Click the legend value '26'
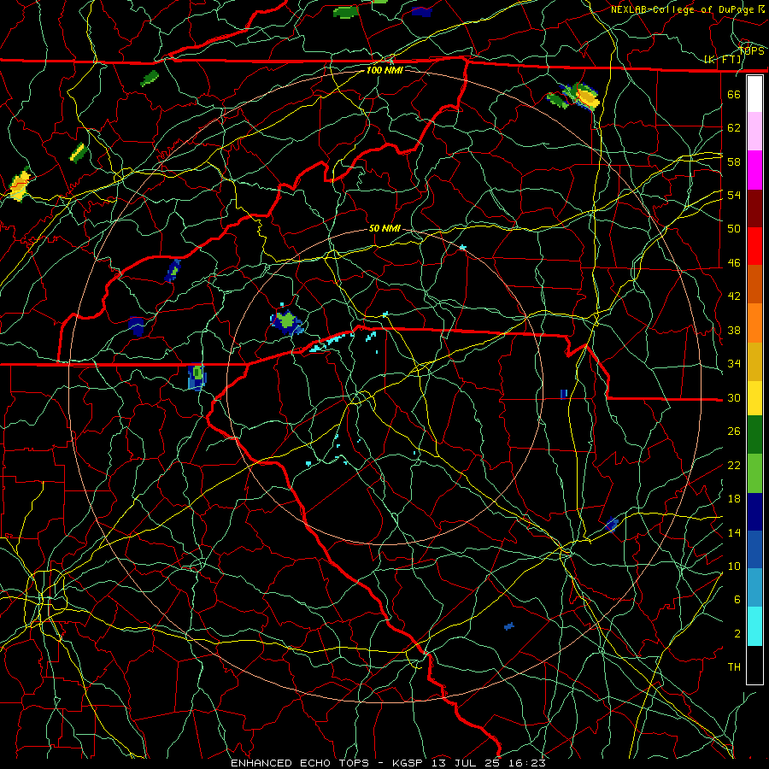769x769 pixels. pos(734,431)
